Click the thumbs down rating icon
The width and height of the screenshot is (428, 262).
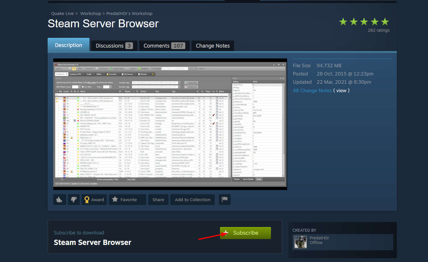[x=74, y=199]
